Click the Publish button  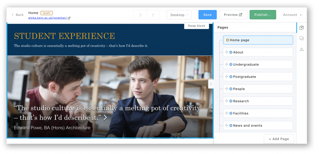263,15
